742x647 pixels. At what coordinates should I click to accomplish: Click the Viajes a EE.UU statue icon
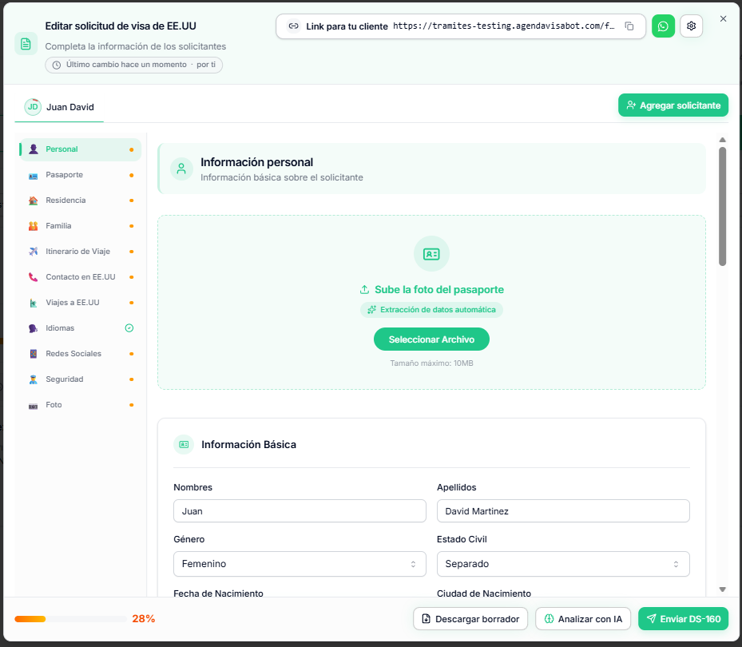pos(33,303)
